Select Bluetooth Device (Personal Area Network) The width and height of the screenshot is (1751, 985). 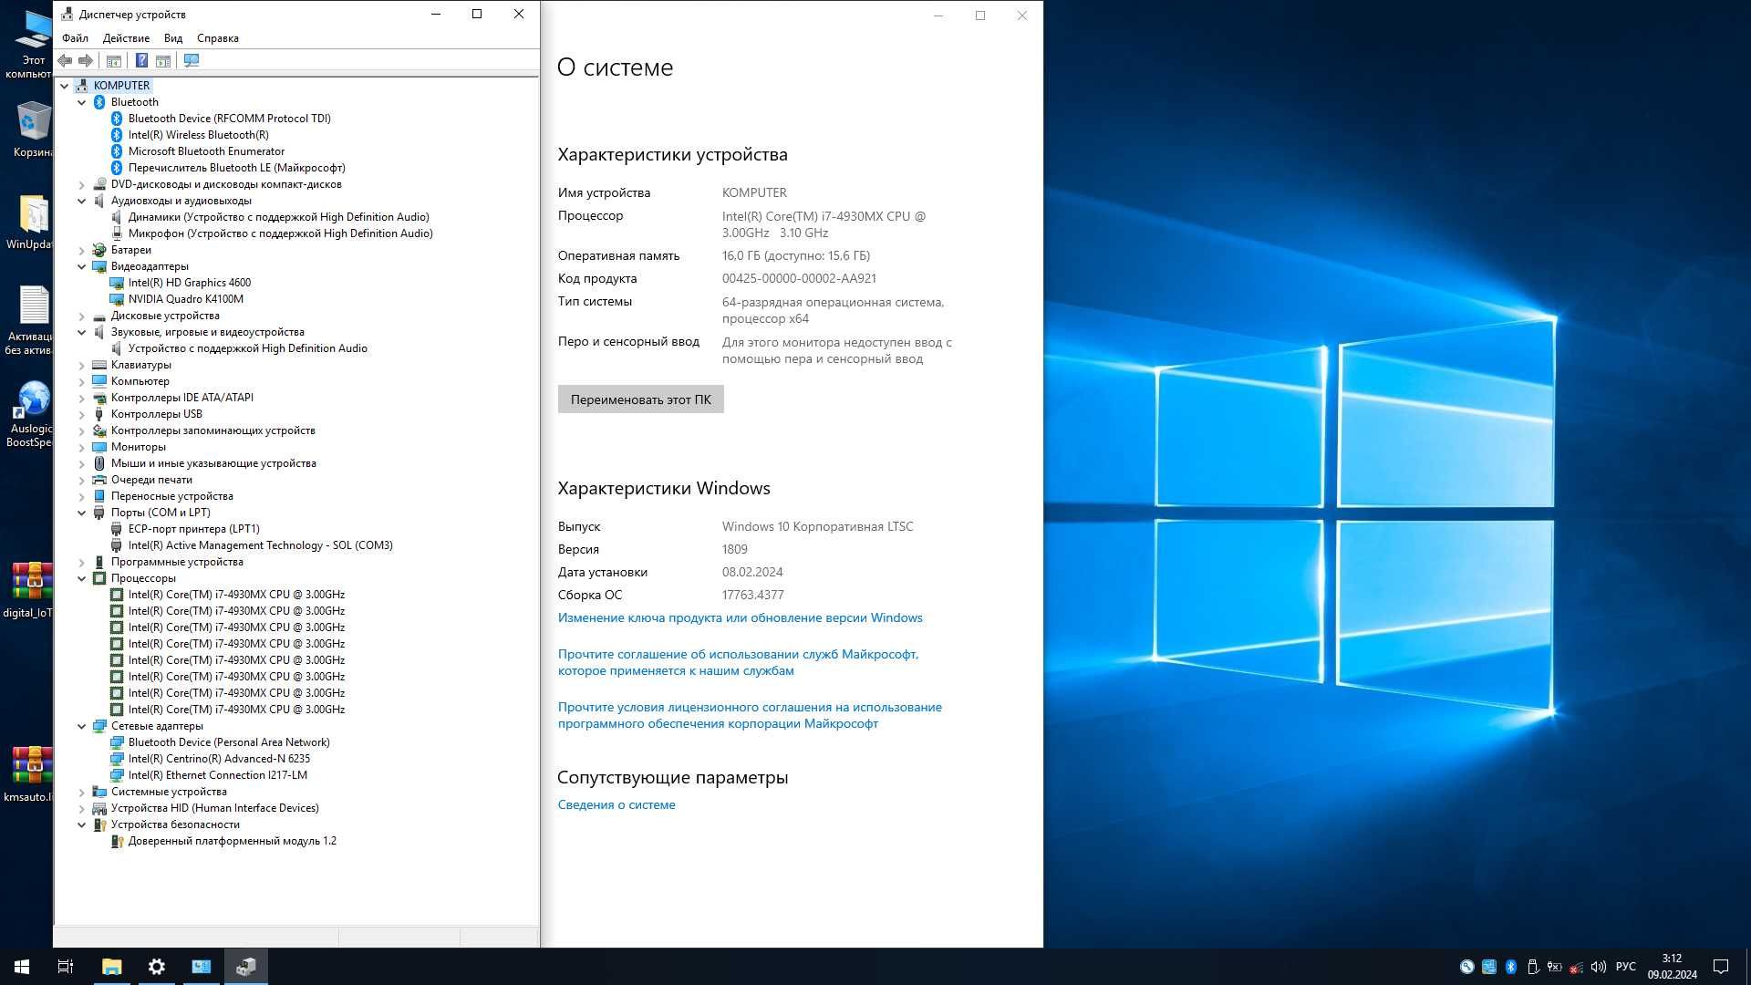pyautogui.click(x=229, y=742)
